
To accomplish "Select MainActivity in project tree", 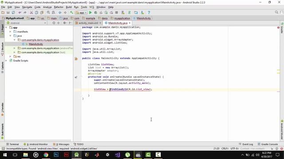I will (35, 44).
